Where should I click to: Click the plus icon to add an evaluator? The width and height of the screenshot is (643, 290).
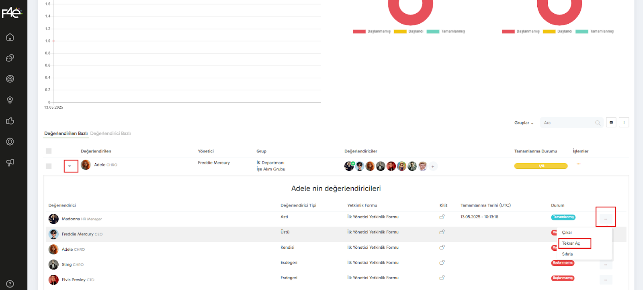pyautogui.click(x=433, y=166)
